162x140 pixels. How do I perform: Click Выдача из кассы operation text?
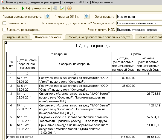tap(75, 119)
